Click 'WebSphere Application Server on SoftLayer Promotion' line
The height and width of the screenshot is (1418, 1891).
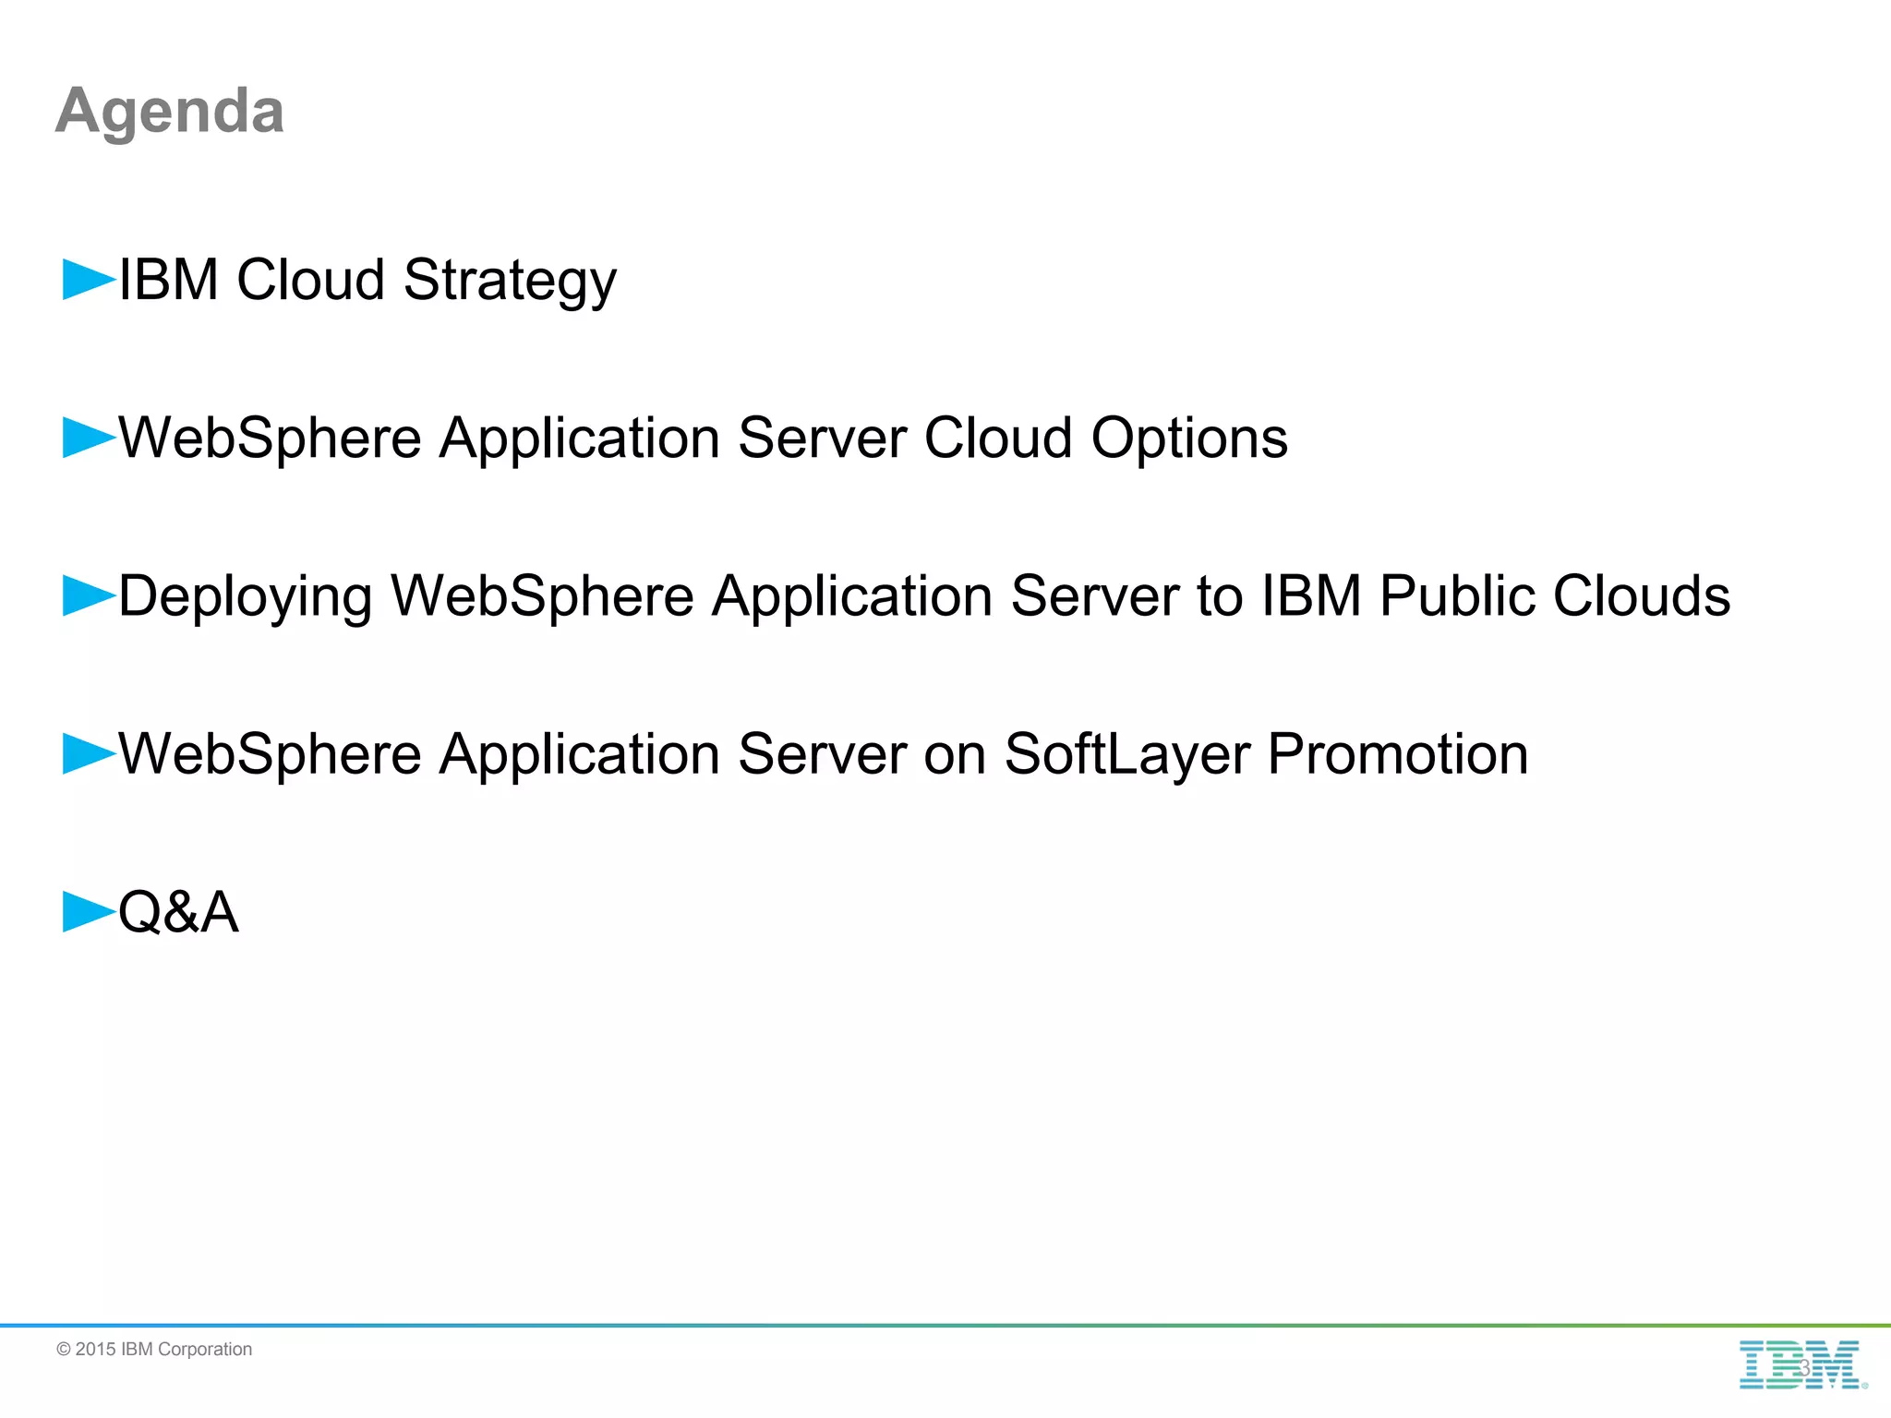824,755
